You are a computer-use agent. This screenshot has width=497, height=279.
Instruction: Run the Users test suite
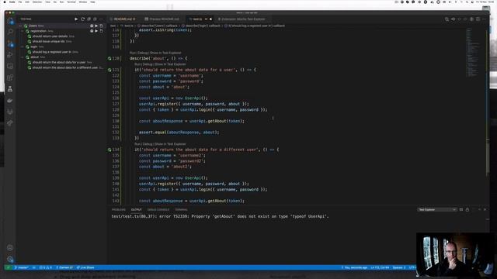pyautogui.click(x=96, y=26)
